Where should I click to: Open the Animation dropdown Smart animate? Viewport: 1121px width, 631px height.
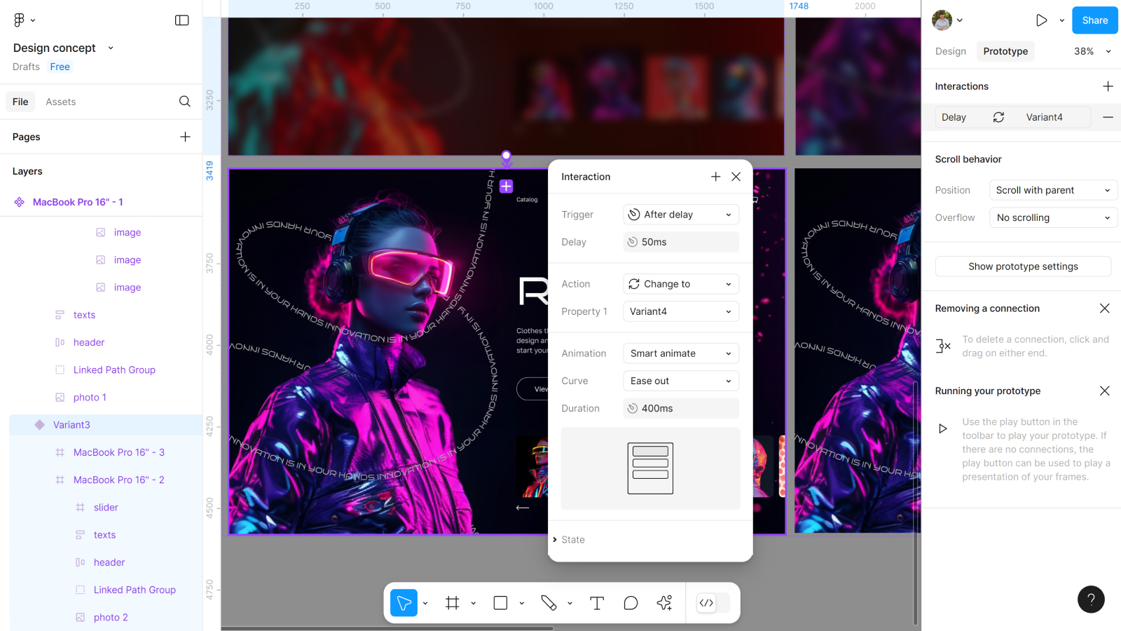681,353
